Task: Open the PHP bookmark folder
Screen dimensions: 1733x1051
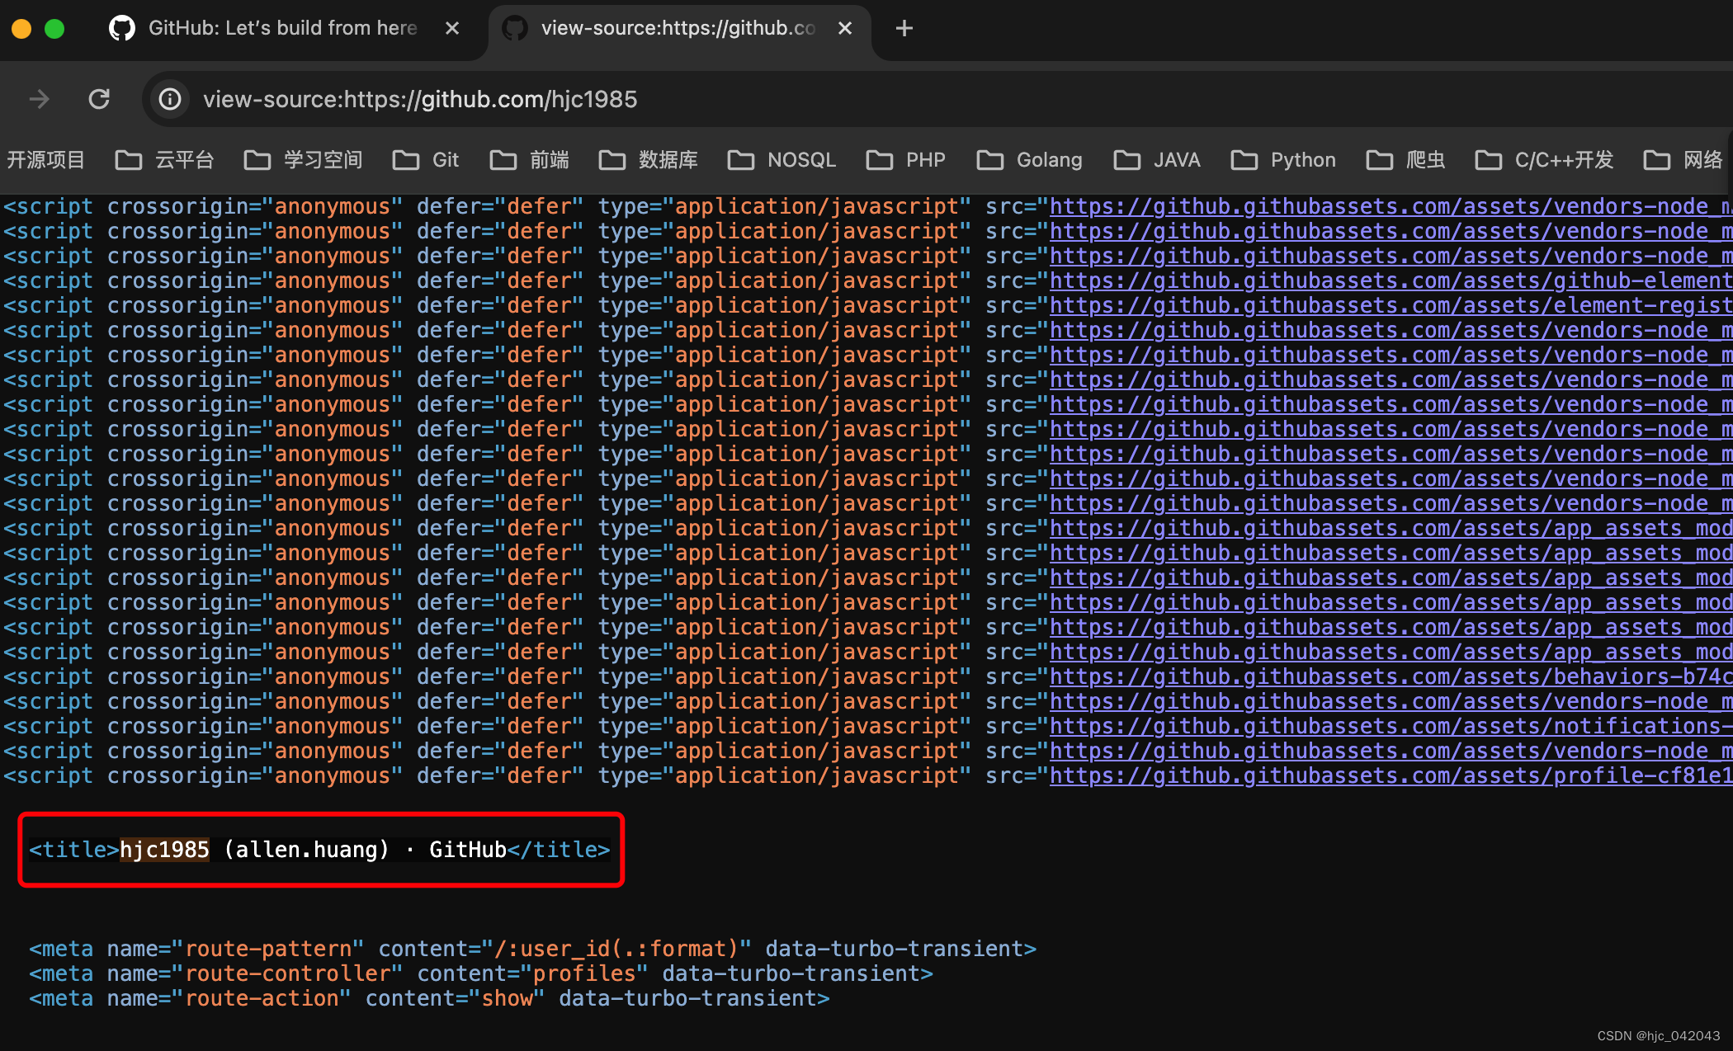Action: [906, 160]
